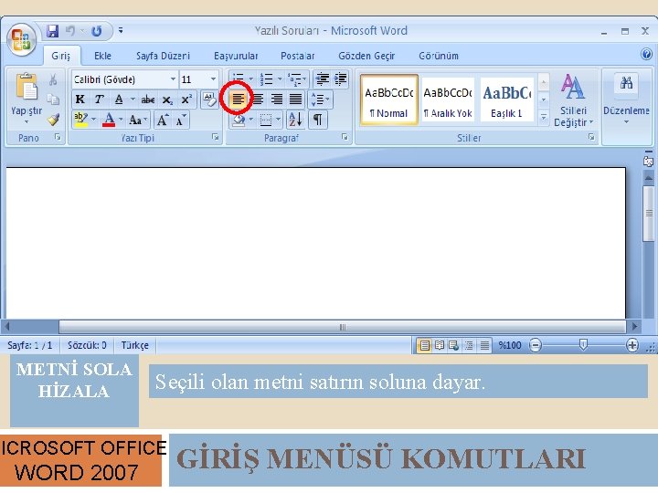The height and width of the screenshot is (493, 658).
Task: Save the document with the floppy icon
Action: [x=52, y=31]
